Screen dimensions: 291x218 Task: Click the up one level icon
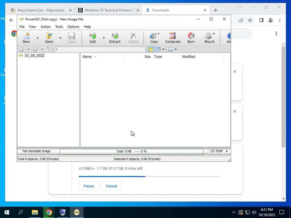point(48,49)
